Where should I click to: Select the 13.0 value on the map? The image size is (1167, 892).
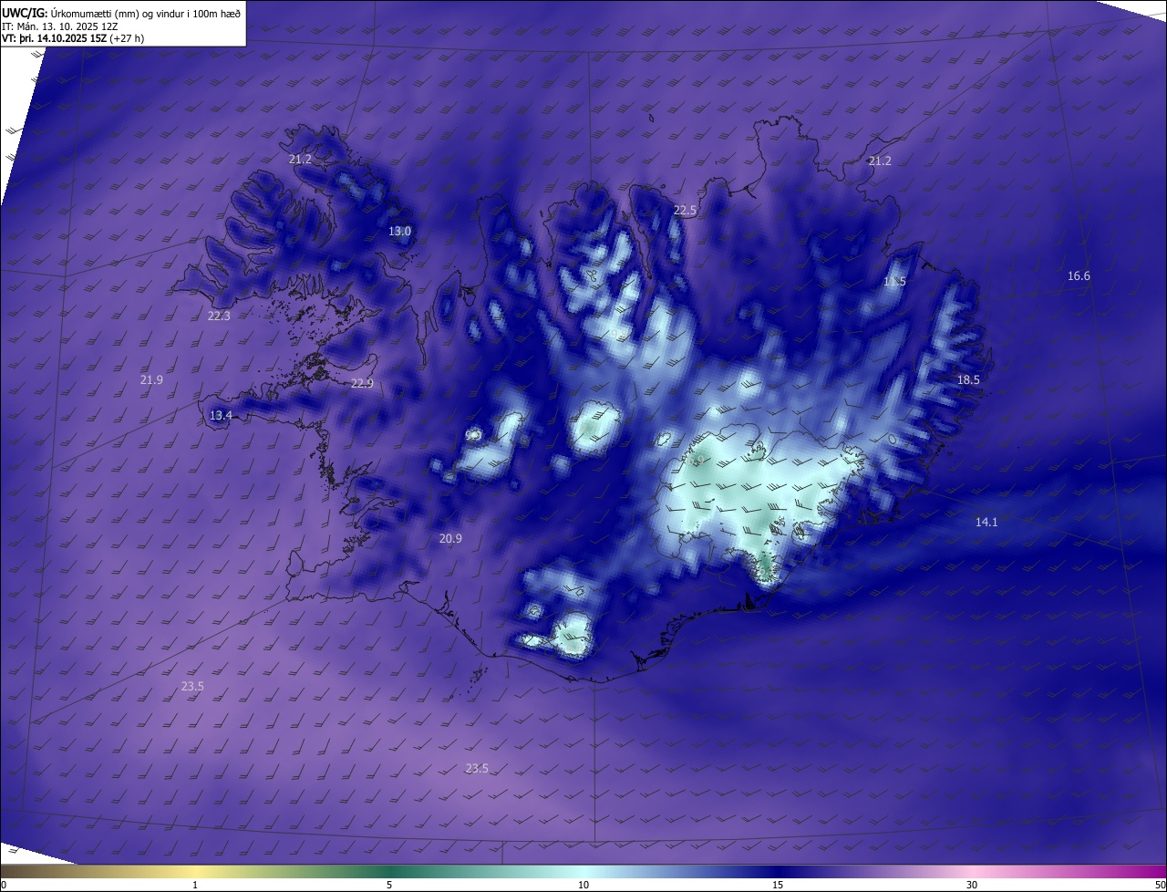pos(400,232)
